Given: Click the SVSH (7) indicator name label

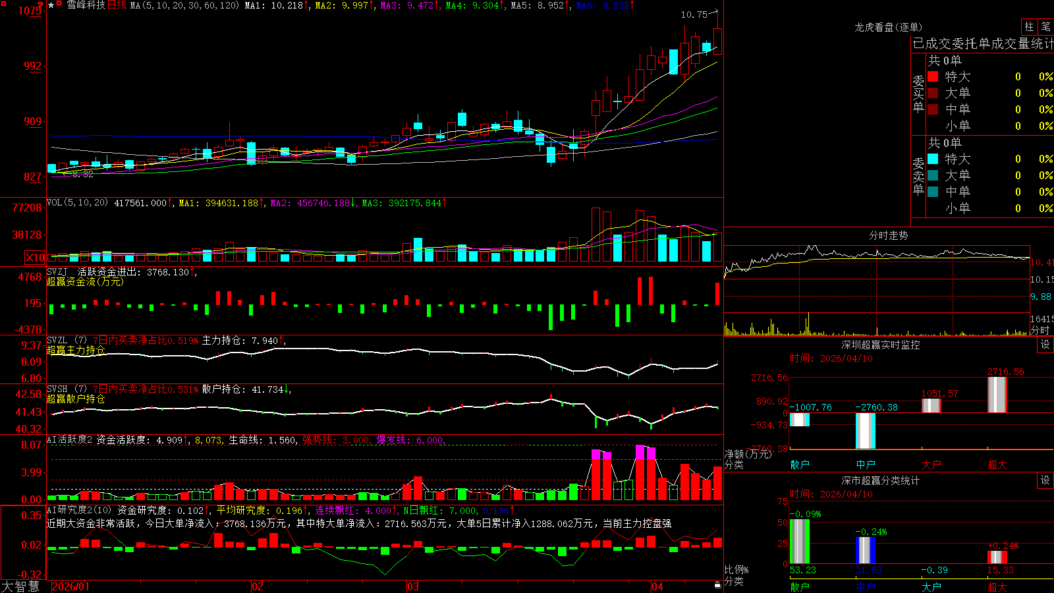Looking at the screenshot, I should [x=67, y=389].
